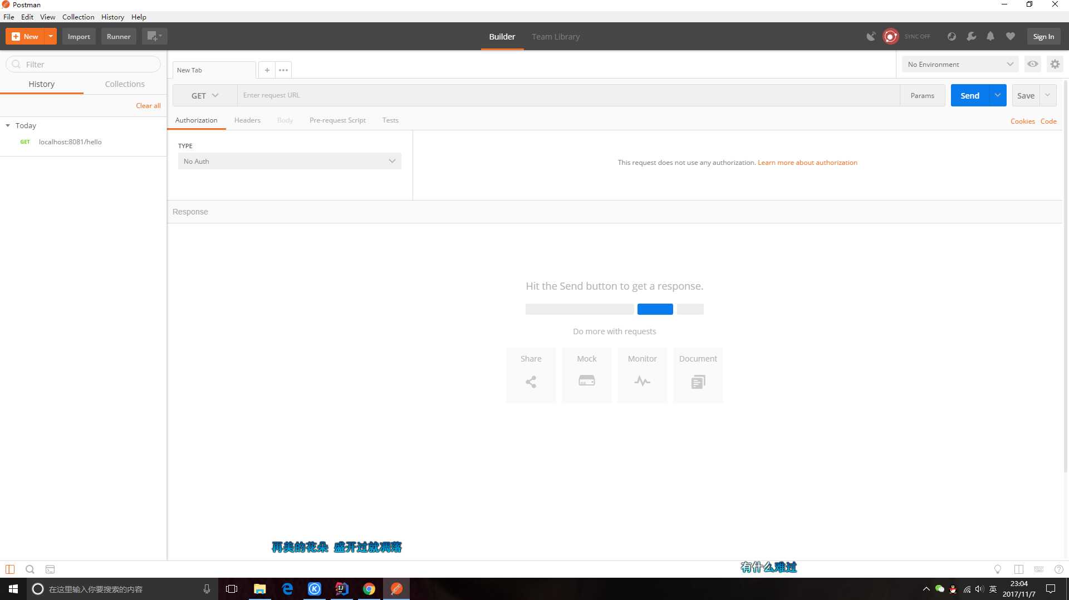Screen dimensions: 1069x600
Task: Open the Help menu
Action: (139, 17)
